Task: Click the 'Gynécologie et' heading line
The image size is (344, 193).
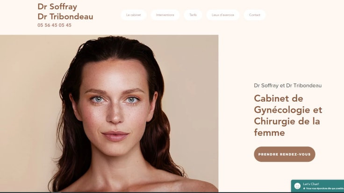Action: pos(288,110)
